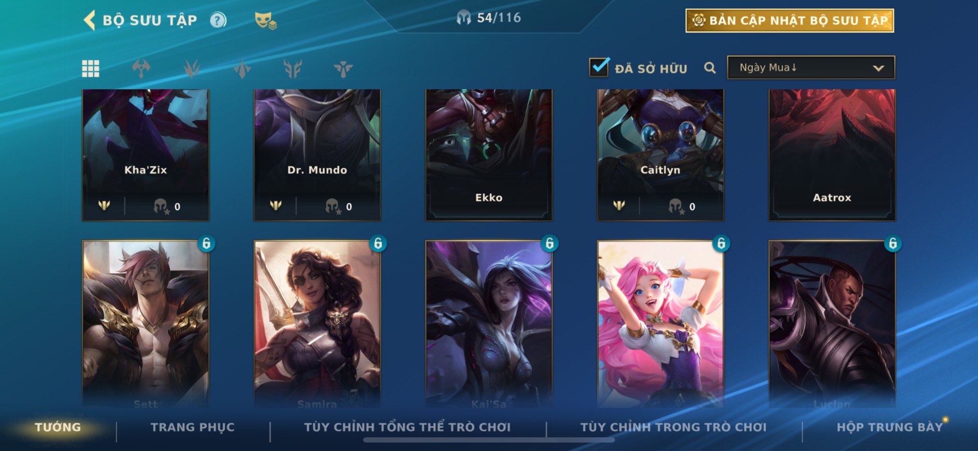The width and height of the screenshot is (978, 451).
Task: Select the all-champions grid filter icon
Action: tap(90, 68)
